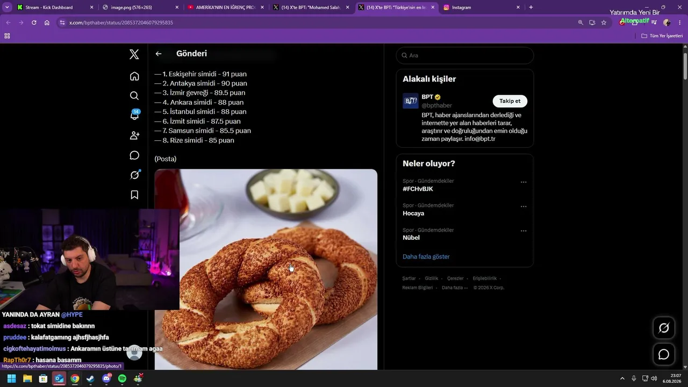
Task: Open the tab search dropdown
Action: [7, 8]
